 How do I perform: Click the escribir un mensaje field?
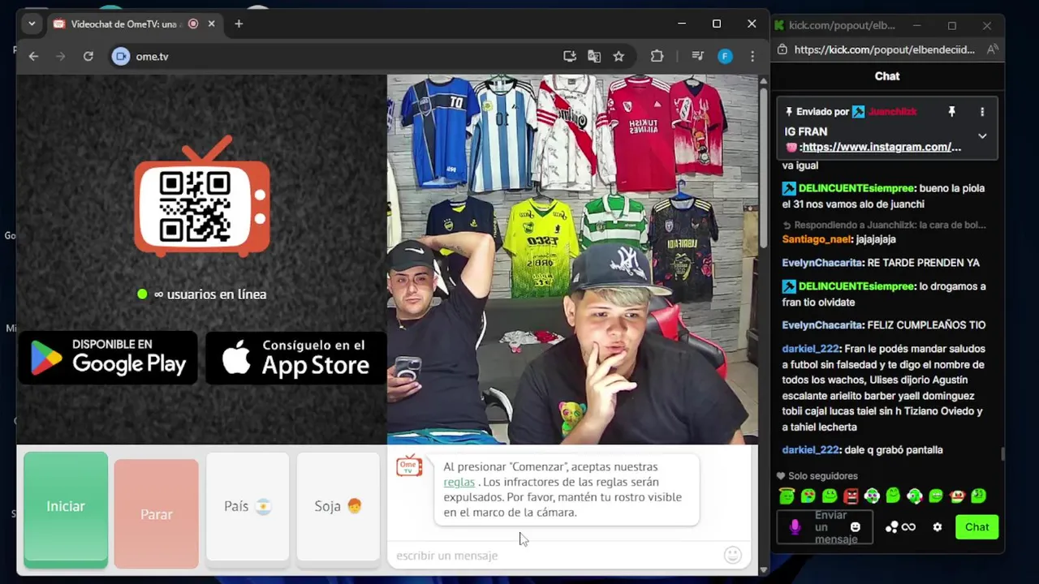556,556
